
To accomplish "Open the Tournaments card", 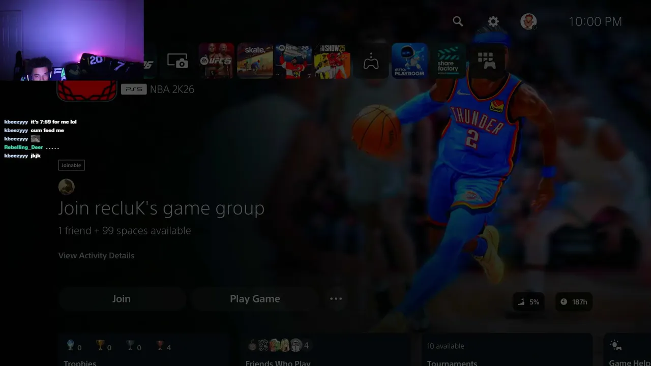I will (507, 350).
